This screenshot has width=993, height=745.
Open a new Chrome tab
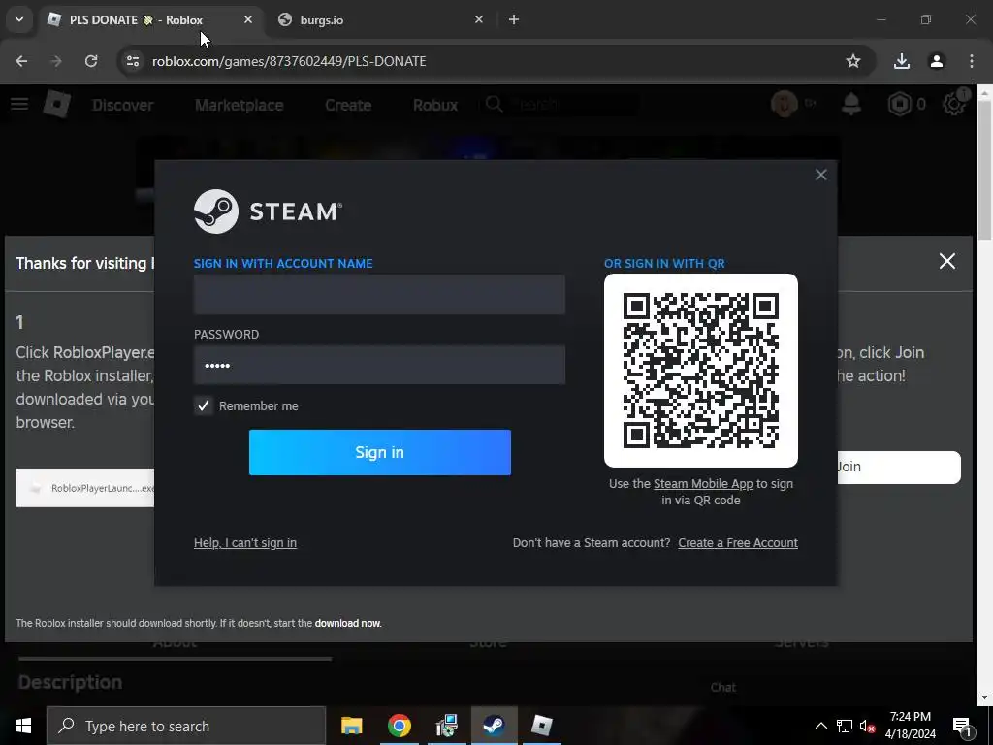[514, 19]
